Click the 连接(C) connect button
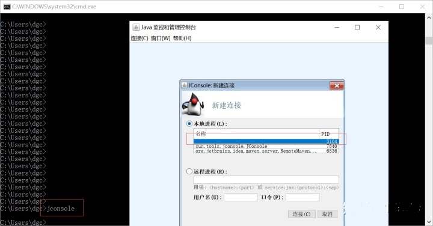 coord(301,214)
